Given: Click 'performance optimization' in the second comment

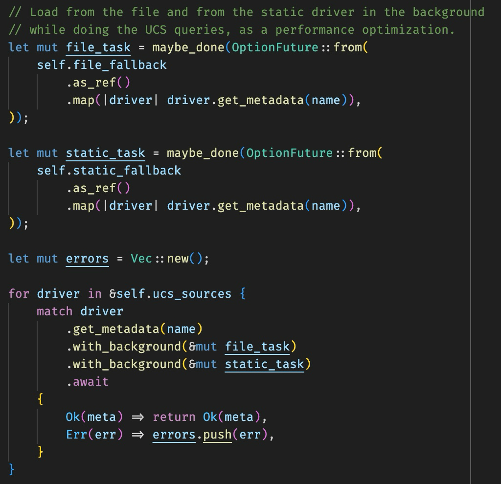Looking at the screenshot, I should 364,30.
